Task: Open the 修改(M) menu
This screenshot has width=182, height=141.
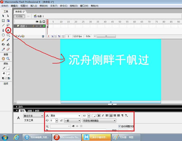Action: pos(44,6)
